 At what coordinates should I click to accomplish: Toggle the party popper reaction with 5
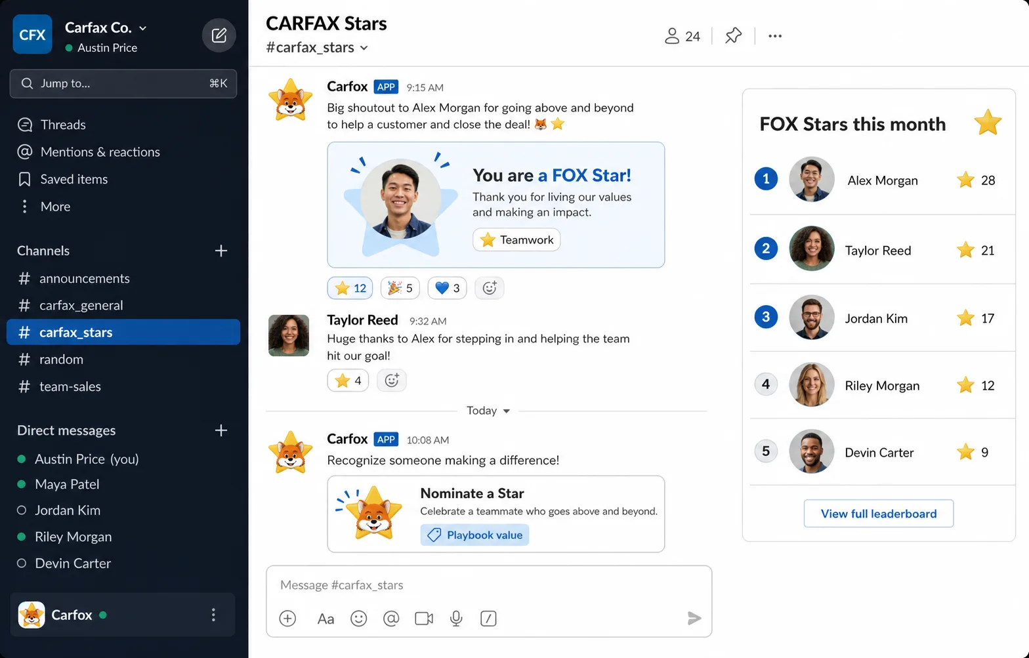click(400, 288)
